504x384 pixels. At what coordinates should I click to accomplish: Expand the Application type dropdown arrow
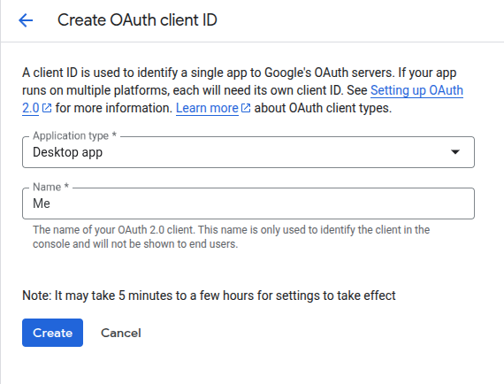click(x=455, y=152)
